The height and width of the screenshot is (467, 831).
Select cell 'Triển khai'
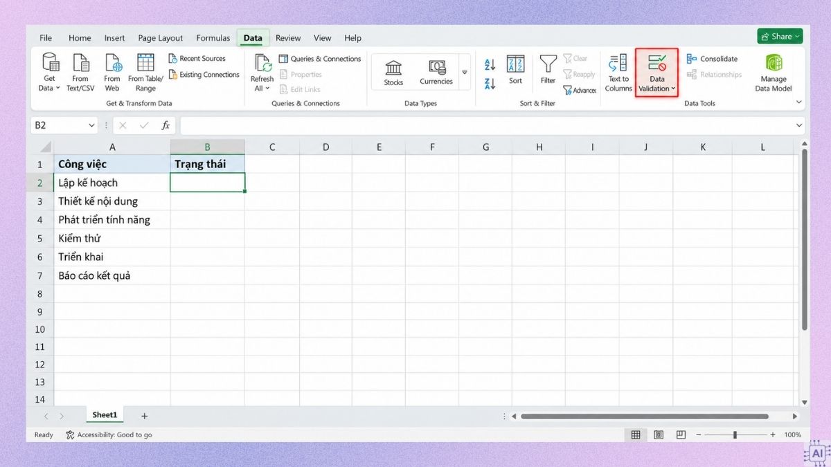click(x=112, y=257)
